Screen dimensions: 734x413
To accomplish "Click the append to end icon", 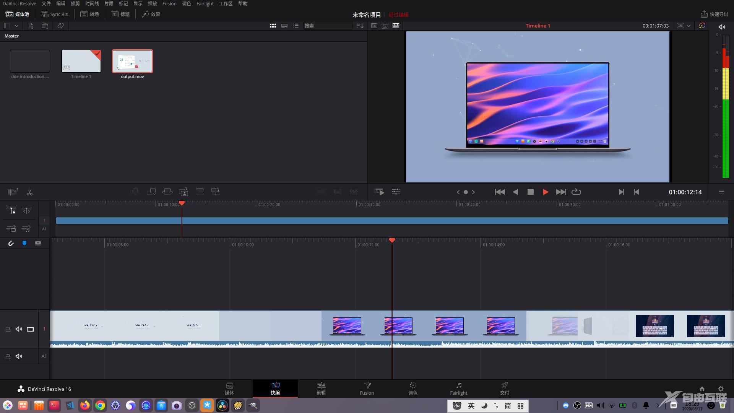I will 151,192.
